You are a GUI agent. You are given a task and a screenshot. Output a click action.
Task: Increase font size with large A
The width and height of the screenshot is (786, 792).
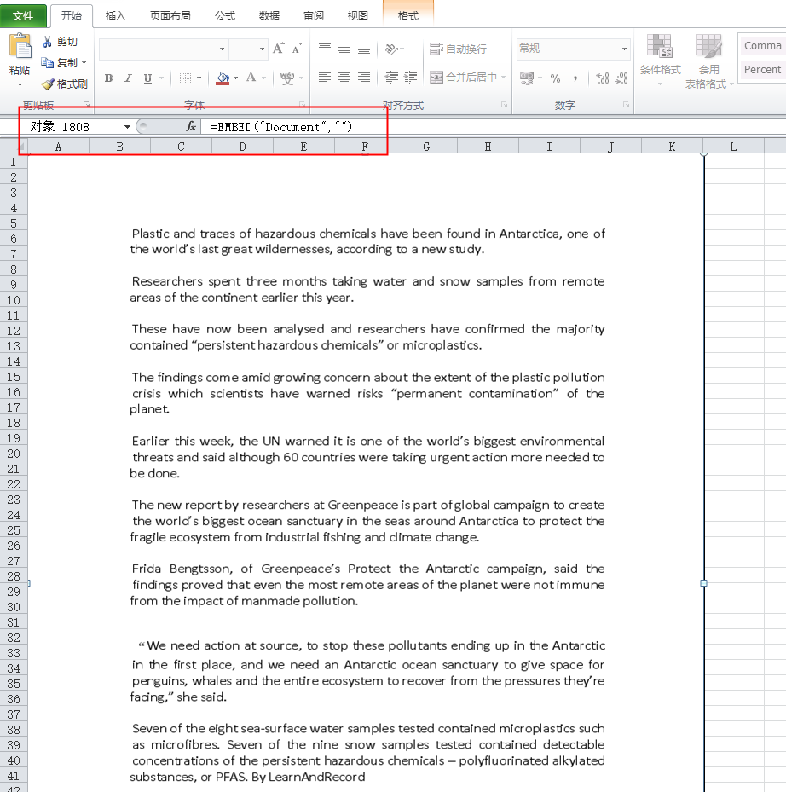pos(278,48)
